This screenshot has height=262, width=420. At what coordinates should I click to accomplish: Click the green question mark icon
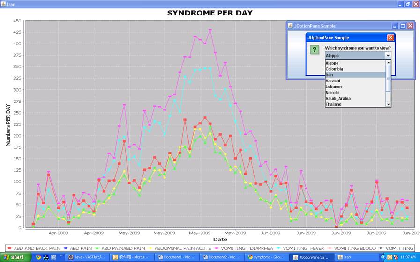pyautogui.click(x=315, y=50)
